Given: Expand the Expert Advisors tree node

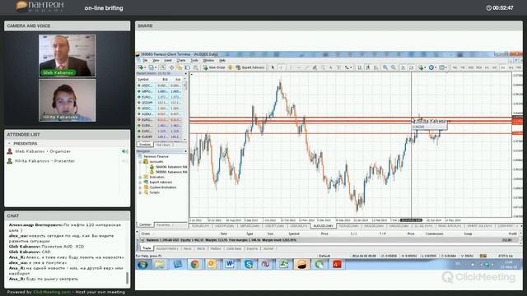Looking at the screenshot, I should pos(141,183).
